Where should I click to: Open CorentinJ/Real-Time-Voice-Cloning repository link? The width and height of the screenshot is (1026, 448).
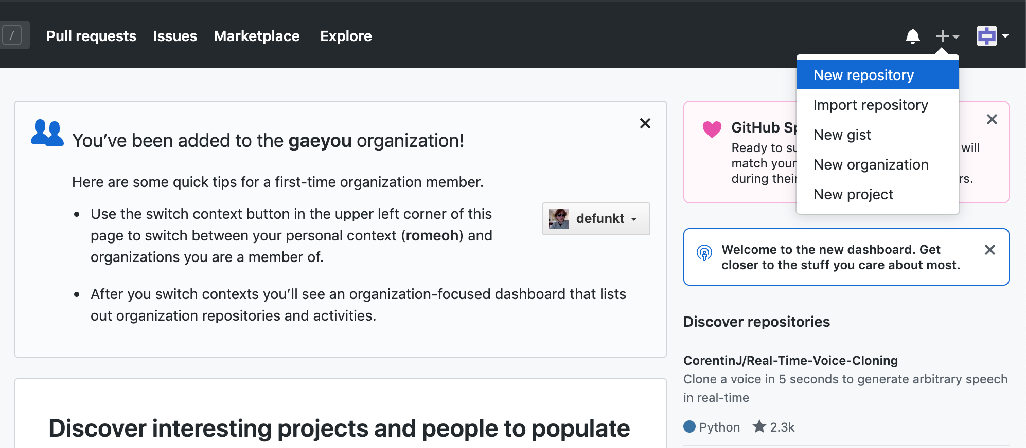click(790, 360)
